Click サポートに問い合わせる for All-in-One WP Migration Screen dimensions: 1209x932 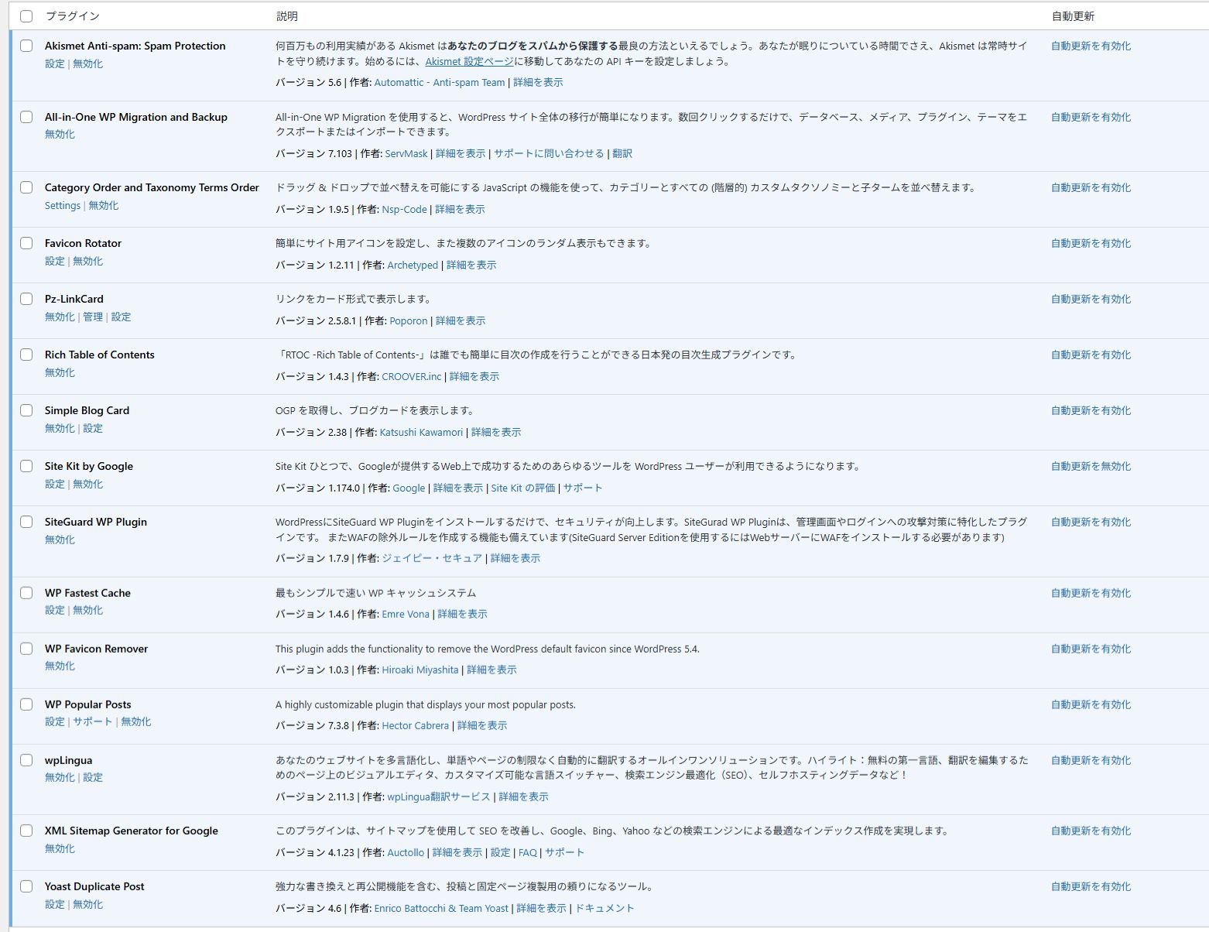548,153
